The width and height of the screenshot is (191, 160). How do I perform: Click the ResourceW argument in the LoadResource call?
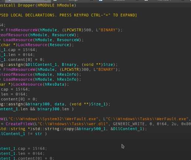pyautogui.click(x=68, y=40)
